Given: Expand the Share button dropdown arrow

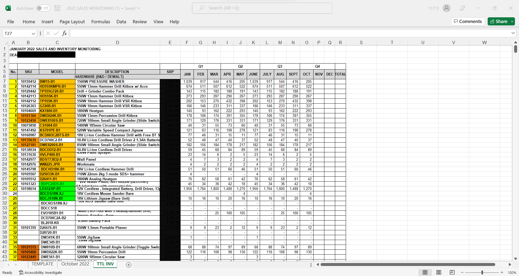Looking at the screenshot, I should click(512, 21).
